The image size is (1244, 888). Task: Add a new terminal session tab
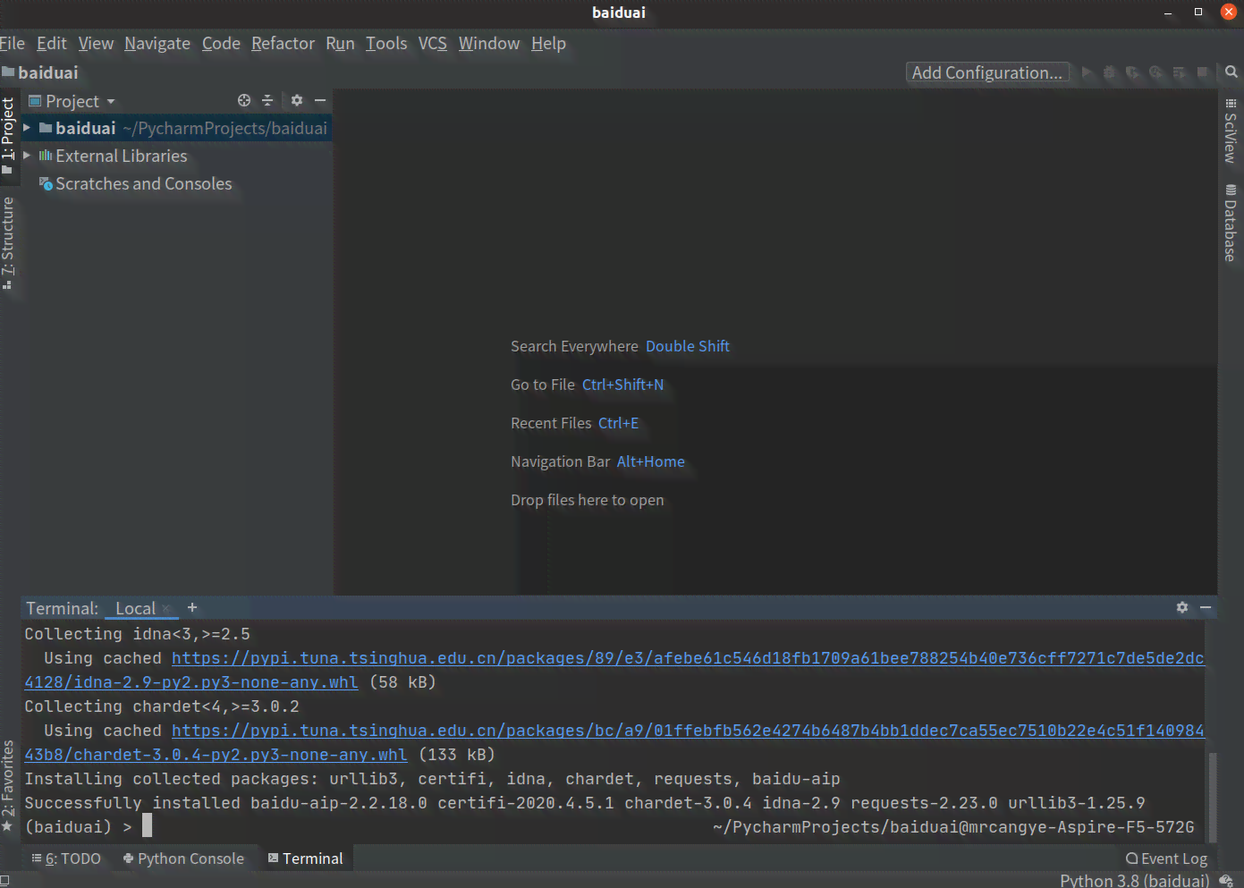click(x=191, y=607)
